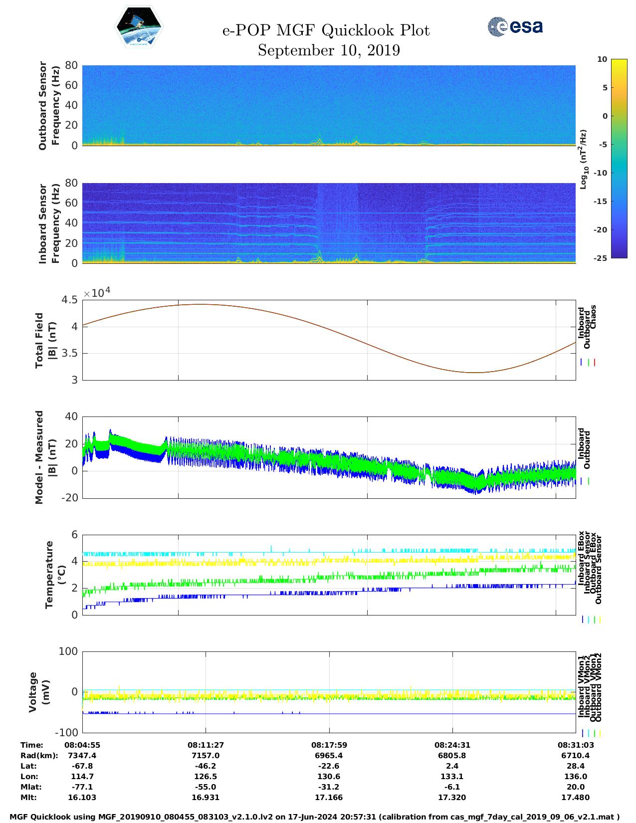
Task: Click the "Temperature (°C)" axis label
Action: click(55, 575)
